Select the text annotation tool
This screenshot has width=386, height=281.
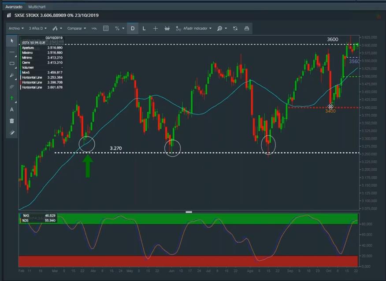pos(12,109)
